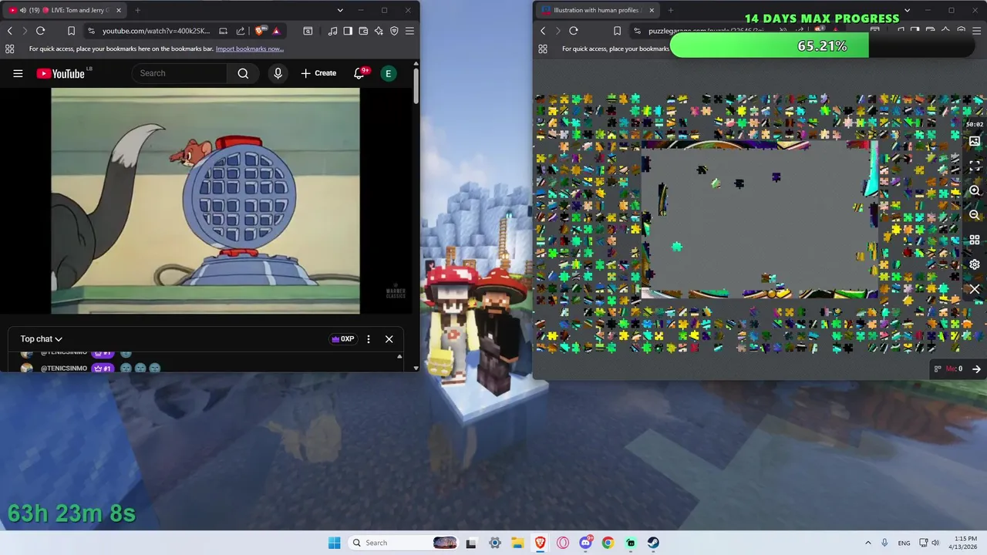The width and height of the screenshot is (987, 555).
Task: Open File Explorer from the taskbar
Action: click(517, 543)
